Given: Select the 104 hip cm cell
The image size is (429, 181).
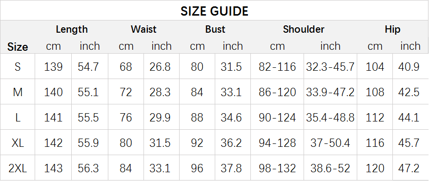Looking at the screenshot, I should tap(375, 66).
